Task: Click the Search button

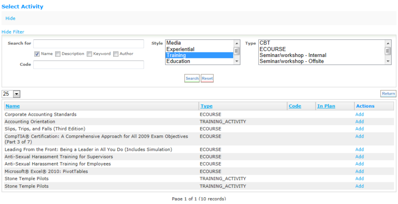Action: (192, 78)
